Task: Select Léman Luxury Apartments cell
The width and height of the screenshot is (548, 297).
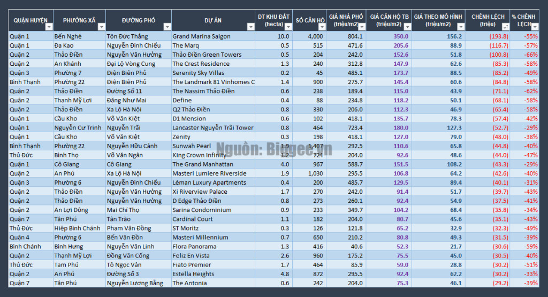Action: (213, 182)
